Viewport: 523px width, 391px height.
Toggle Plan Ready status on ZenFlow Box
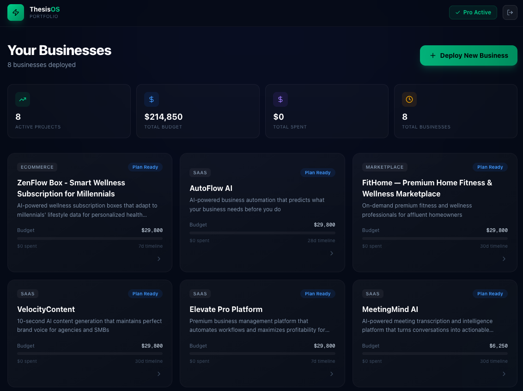pos(145,167)
